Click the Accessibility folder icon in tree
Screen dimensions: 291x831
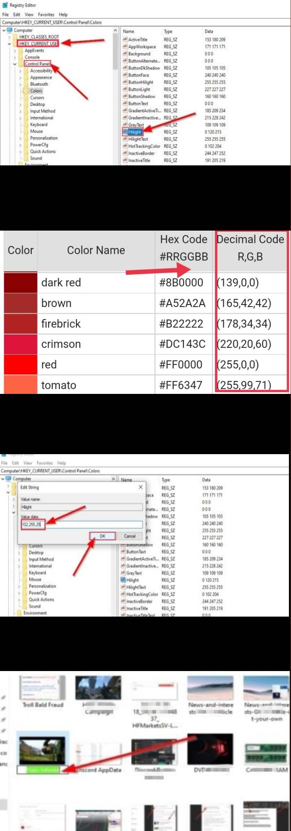point(26,71)
